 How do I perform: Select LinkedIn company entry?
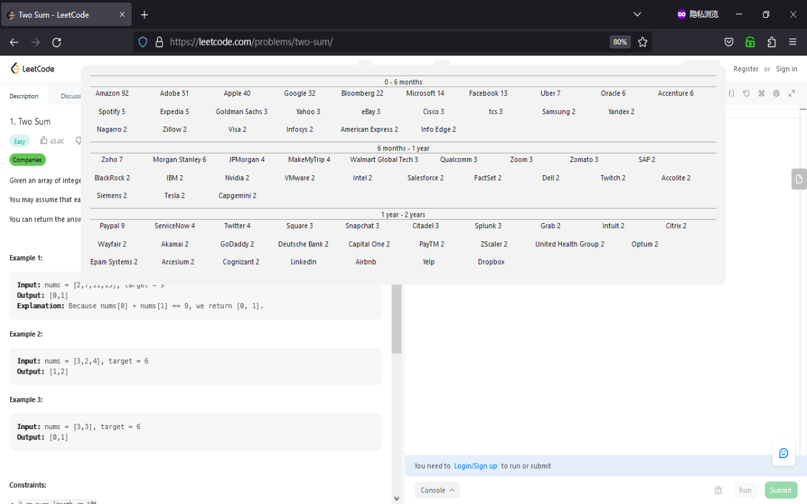[x=303, y=261]
